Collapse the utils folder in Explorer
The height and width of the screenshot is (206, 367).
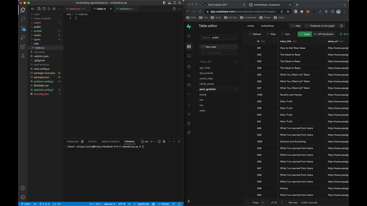36,43
